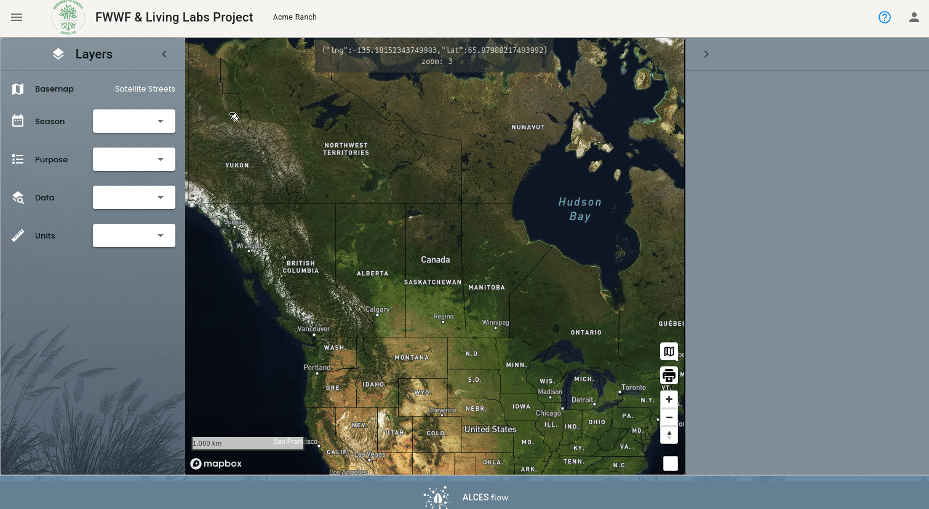Click the help question mark icon

click(x=885, y=17)
